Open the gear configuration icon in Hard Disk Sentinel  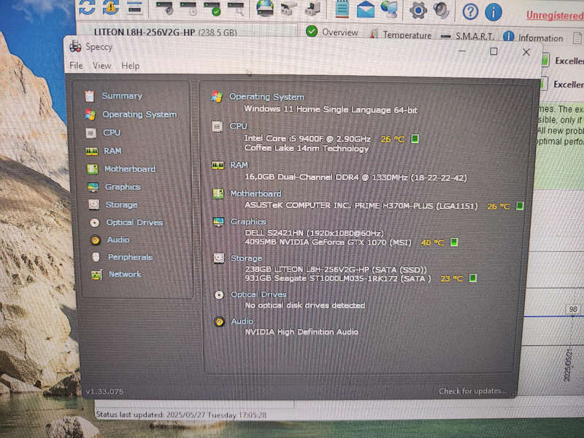tap(418, 10)
